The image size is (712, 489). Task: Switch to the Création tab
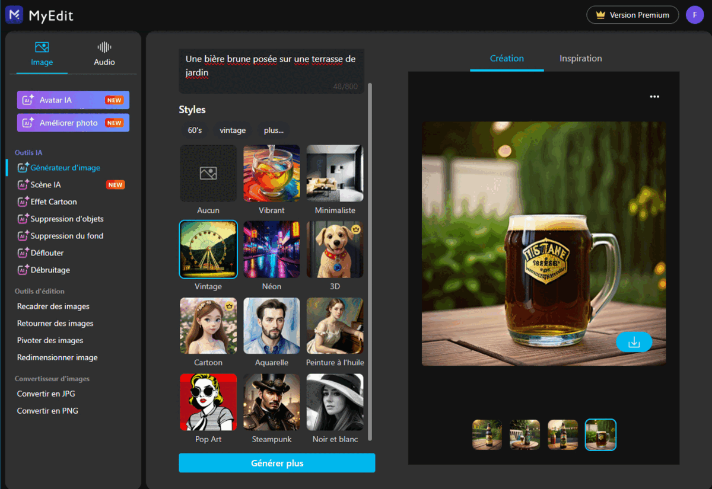507,58
